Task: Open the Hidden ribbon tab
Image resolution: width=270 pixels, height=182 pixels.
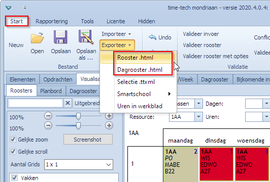Action: point(147,21)
